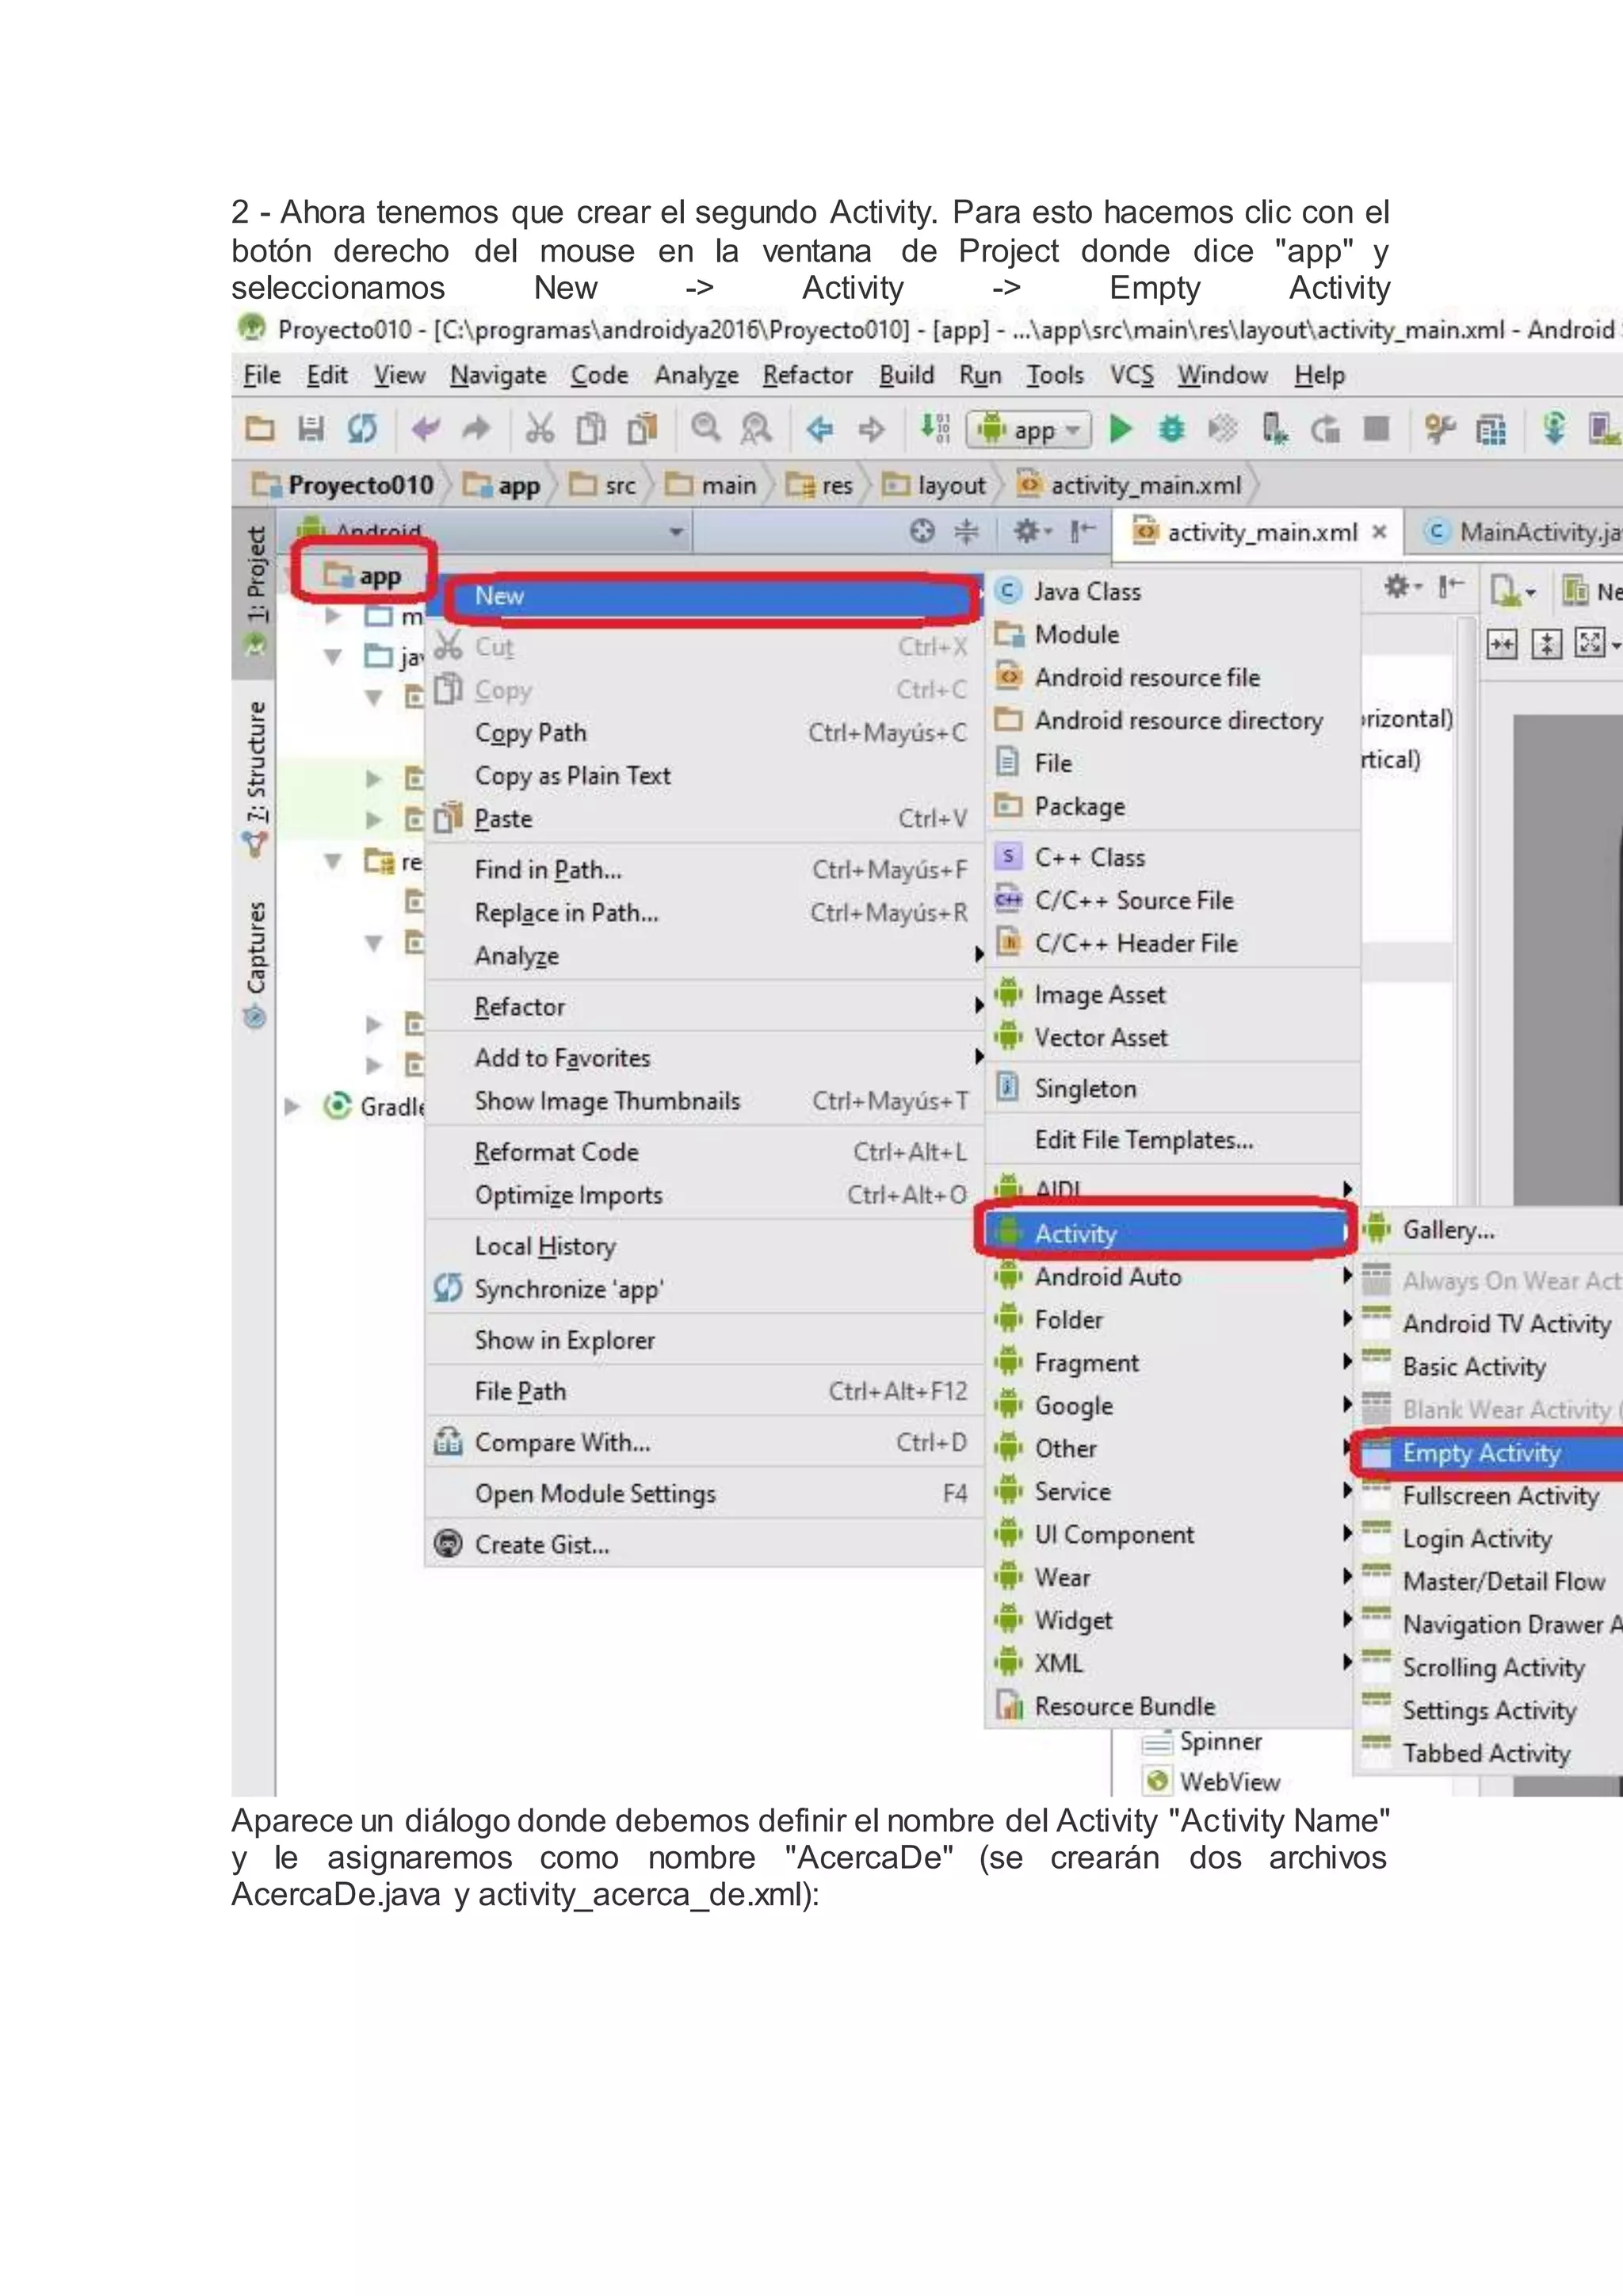Viewport: 1623px width, 2296px height.
Task: Click the green Run app button
Action: [1121, 430]
